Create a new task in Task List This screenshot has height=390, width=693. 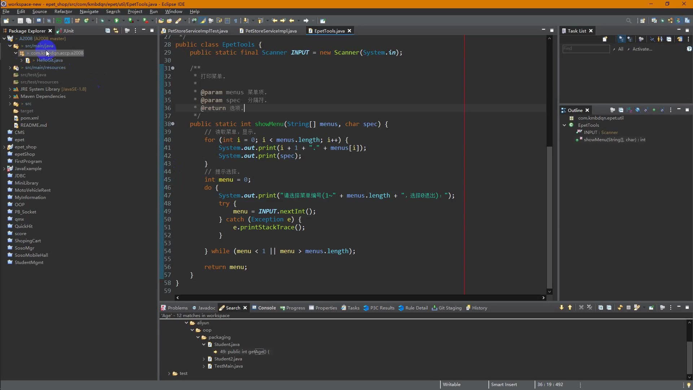tap(605, 39)
